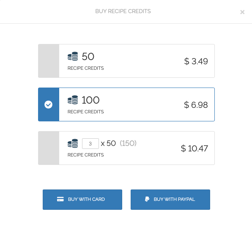The image size is (252, 236).
Task: Click the (150) total credits text
Action: point(128,143)
